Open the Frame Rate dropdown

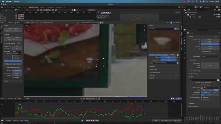[x=210, y=56]
